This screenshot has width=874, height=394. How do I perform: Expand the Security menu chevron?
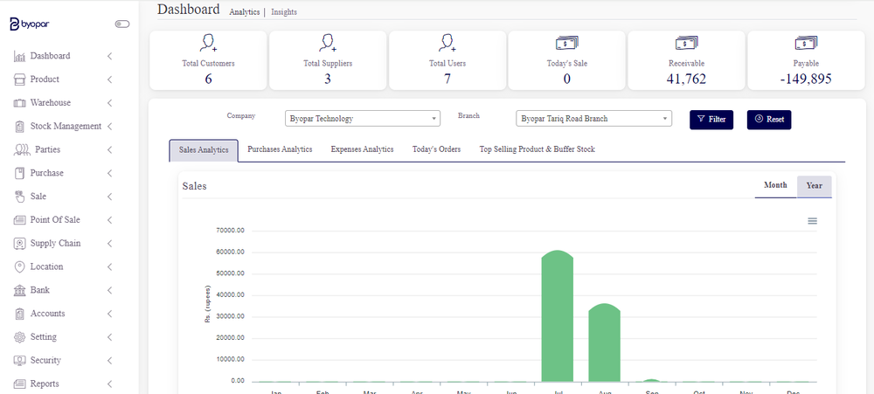[110, 361]
